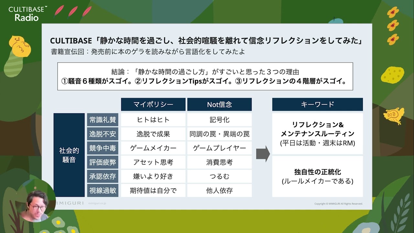Viewport: 414px width, 233px height.
Task: Click the CULTIBASE Radio logo
Action: 27,14
